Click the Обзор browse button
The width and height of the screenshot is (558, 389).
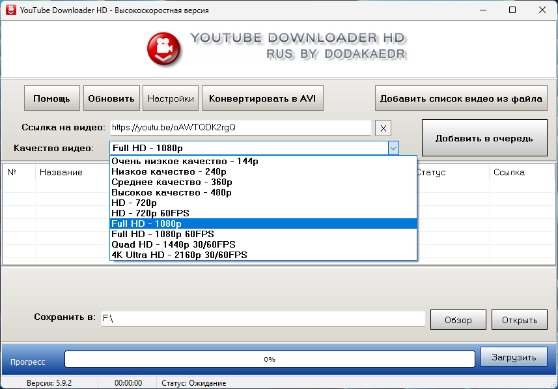[458, 320]
